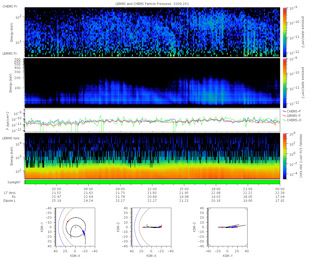The height and width of the screenshot is (259, 311).
Task: Click the Dipole L value 22.27
Action: click(x=152, y=201)
